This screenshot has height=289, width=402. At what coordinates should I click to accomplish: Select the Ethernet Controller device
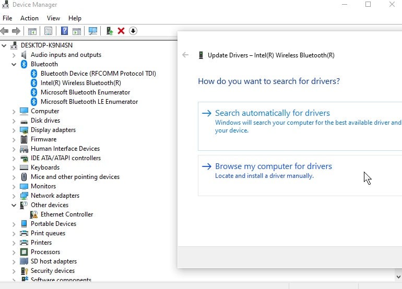pos(67,214)
